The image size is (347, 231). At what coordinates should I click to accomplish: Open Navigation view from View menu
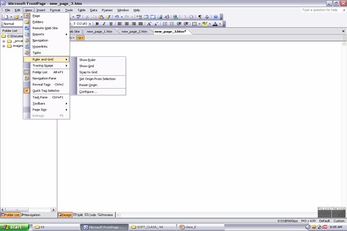(x=40, y=40)
